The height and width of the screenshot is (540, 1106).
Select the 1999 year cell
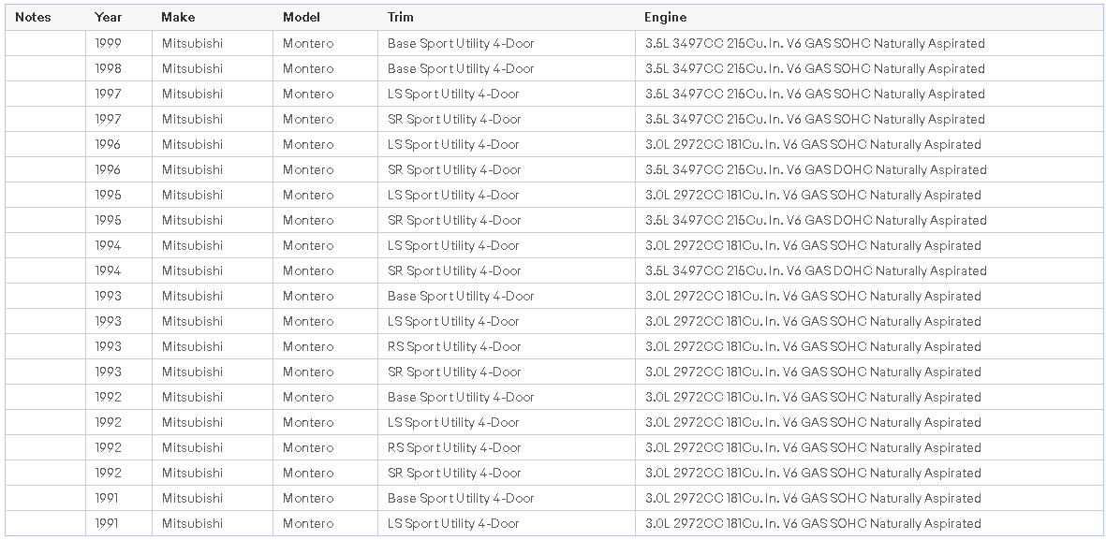click(109, 43)
